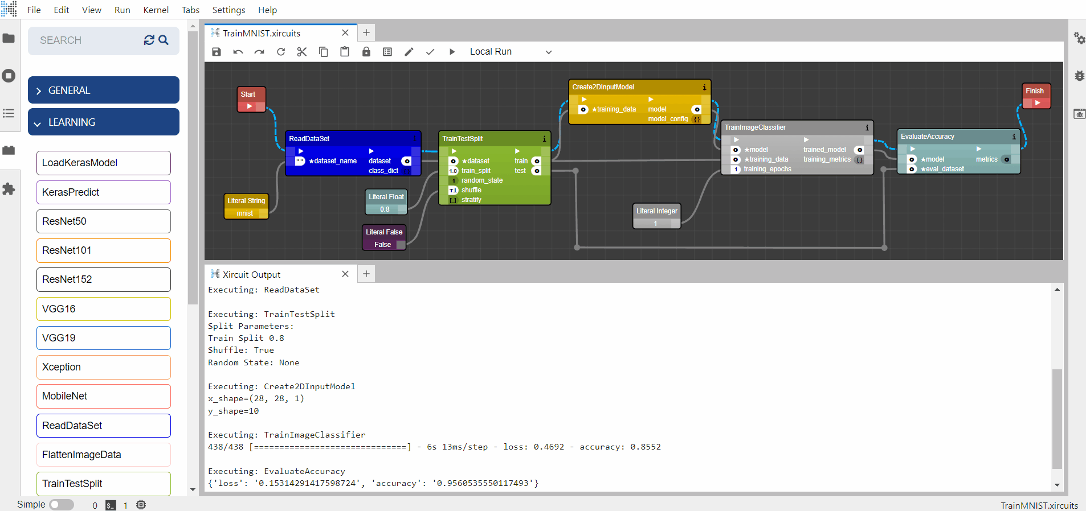This screenshot has height=511, width=1086.
Task: Click the checkmark compile icon
Action: point(430,52)
